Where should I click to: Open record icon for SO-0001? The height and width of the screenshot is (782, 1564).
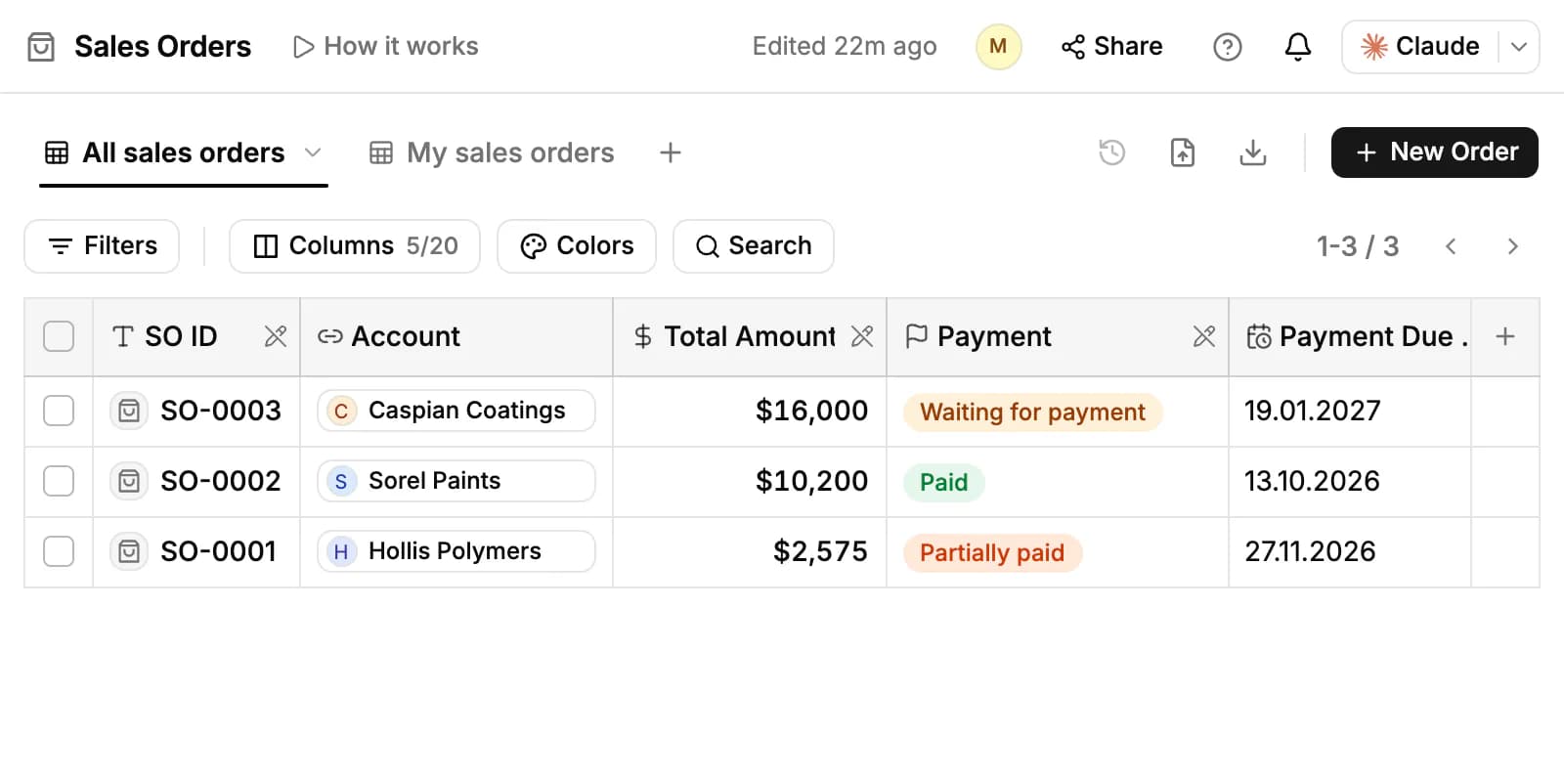click(129, 551)
